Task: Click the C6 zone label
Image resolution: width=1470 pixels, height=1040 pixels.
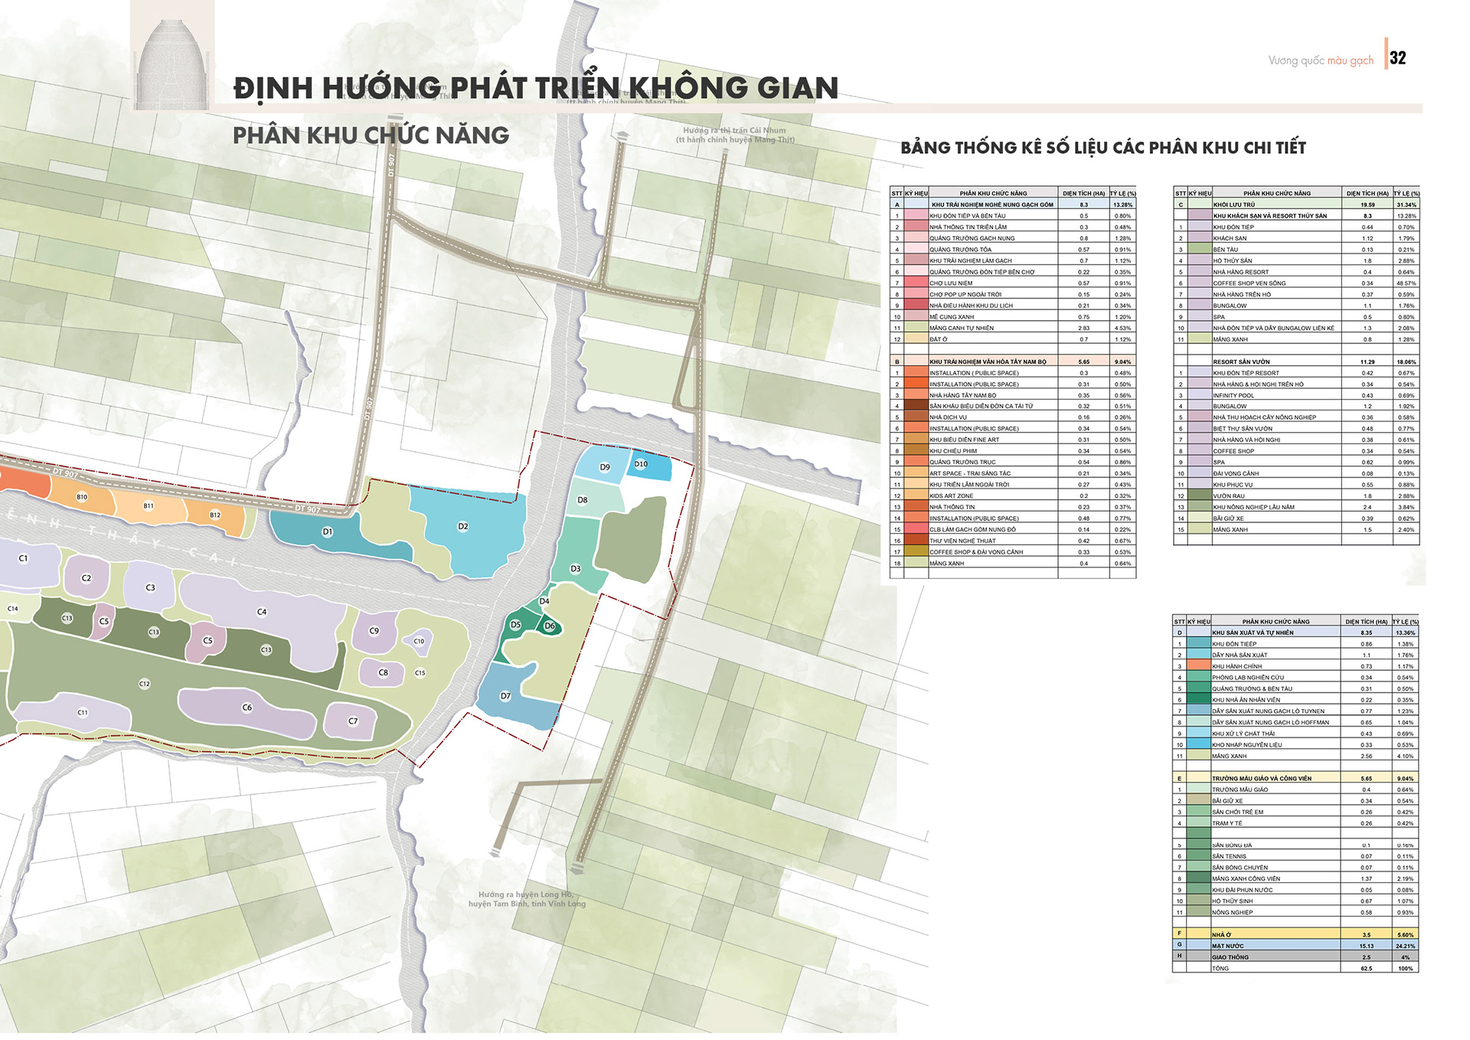Action: 247,708
